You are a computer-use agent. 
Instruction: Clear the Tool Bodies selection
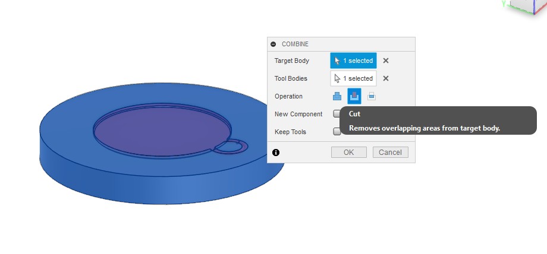[386, 78]
